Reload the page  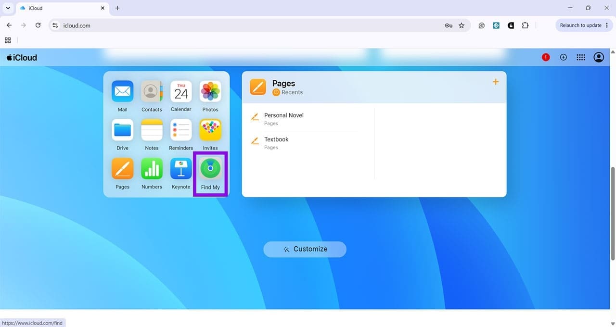click(x=38, y=25)
